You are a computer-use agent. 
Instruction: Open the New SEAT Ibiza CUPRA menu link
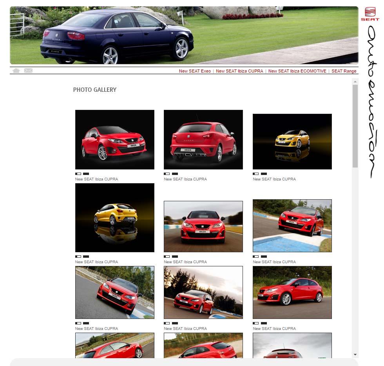click(x=239, y=71)
